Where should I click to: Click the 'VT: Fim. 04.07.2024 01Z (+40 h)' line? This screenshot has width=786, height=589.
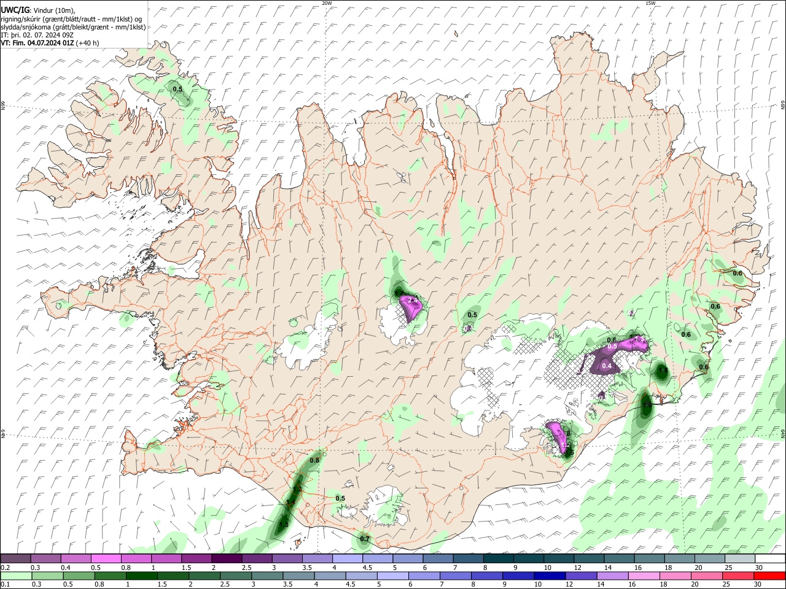(50, 43)
